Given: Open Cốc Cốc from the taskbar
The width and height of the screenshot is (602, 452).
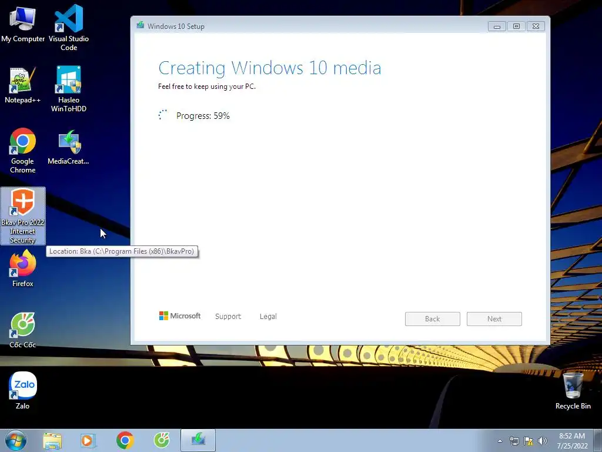Looking at the screenshot, I should [162, 440].
